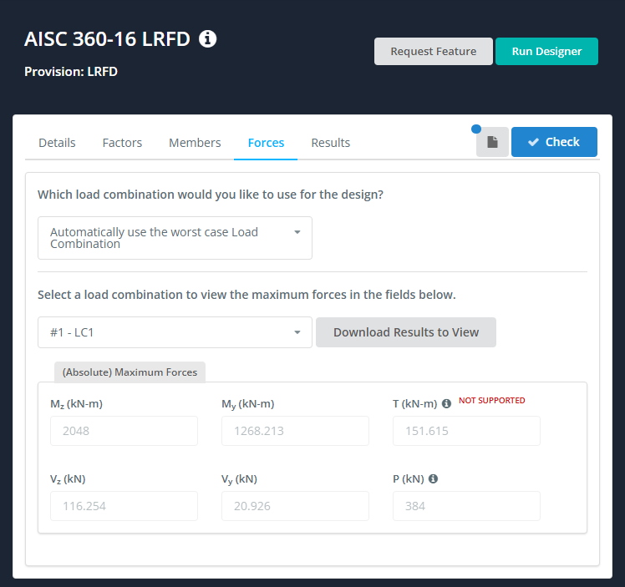Click info icon beside AISC 360-16 LRFD title
The height and width of the screenshot is (587, 625).
208,39
